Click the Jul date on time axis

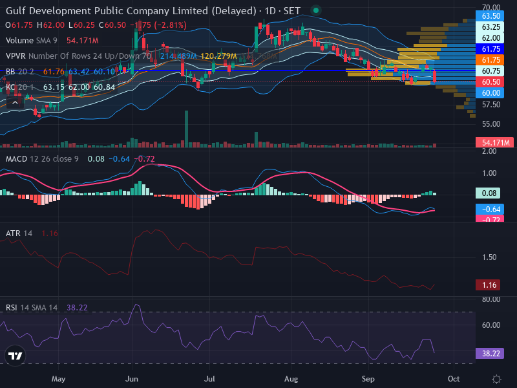click(209, 379)
